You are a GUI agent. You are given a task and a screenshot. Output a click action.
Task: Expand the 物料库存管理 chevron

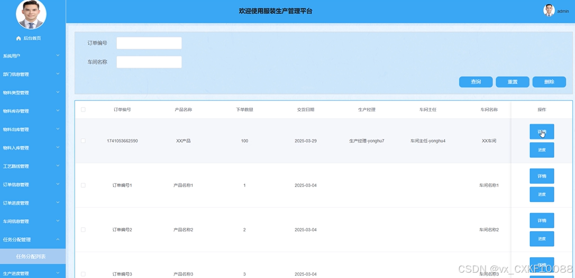pos(58,110)
